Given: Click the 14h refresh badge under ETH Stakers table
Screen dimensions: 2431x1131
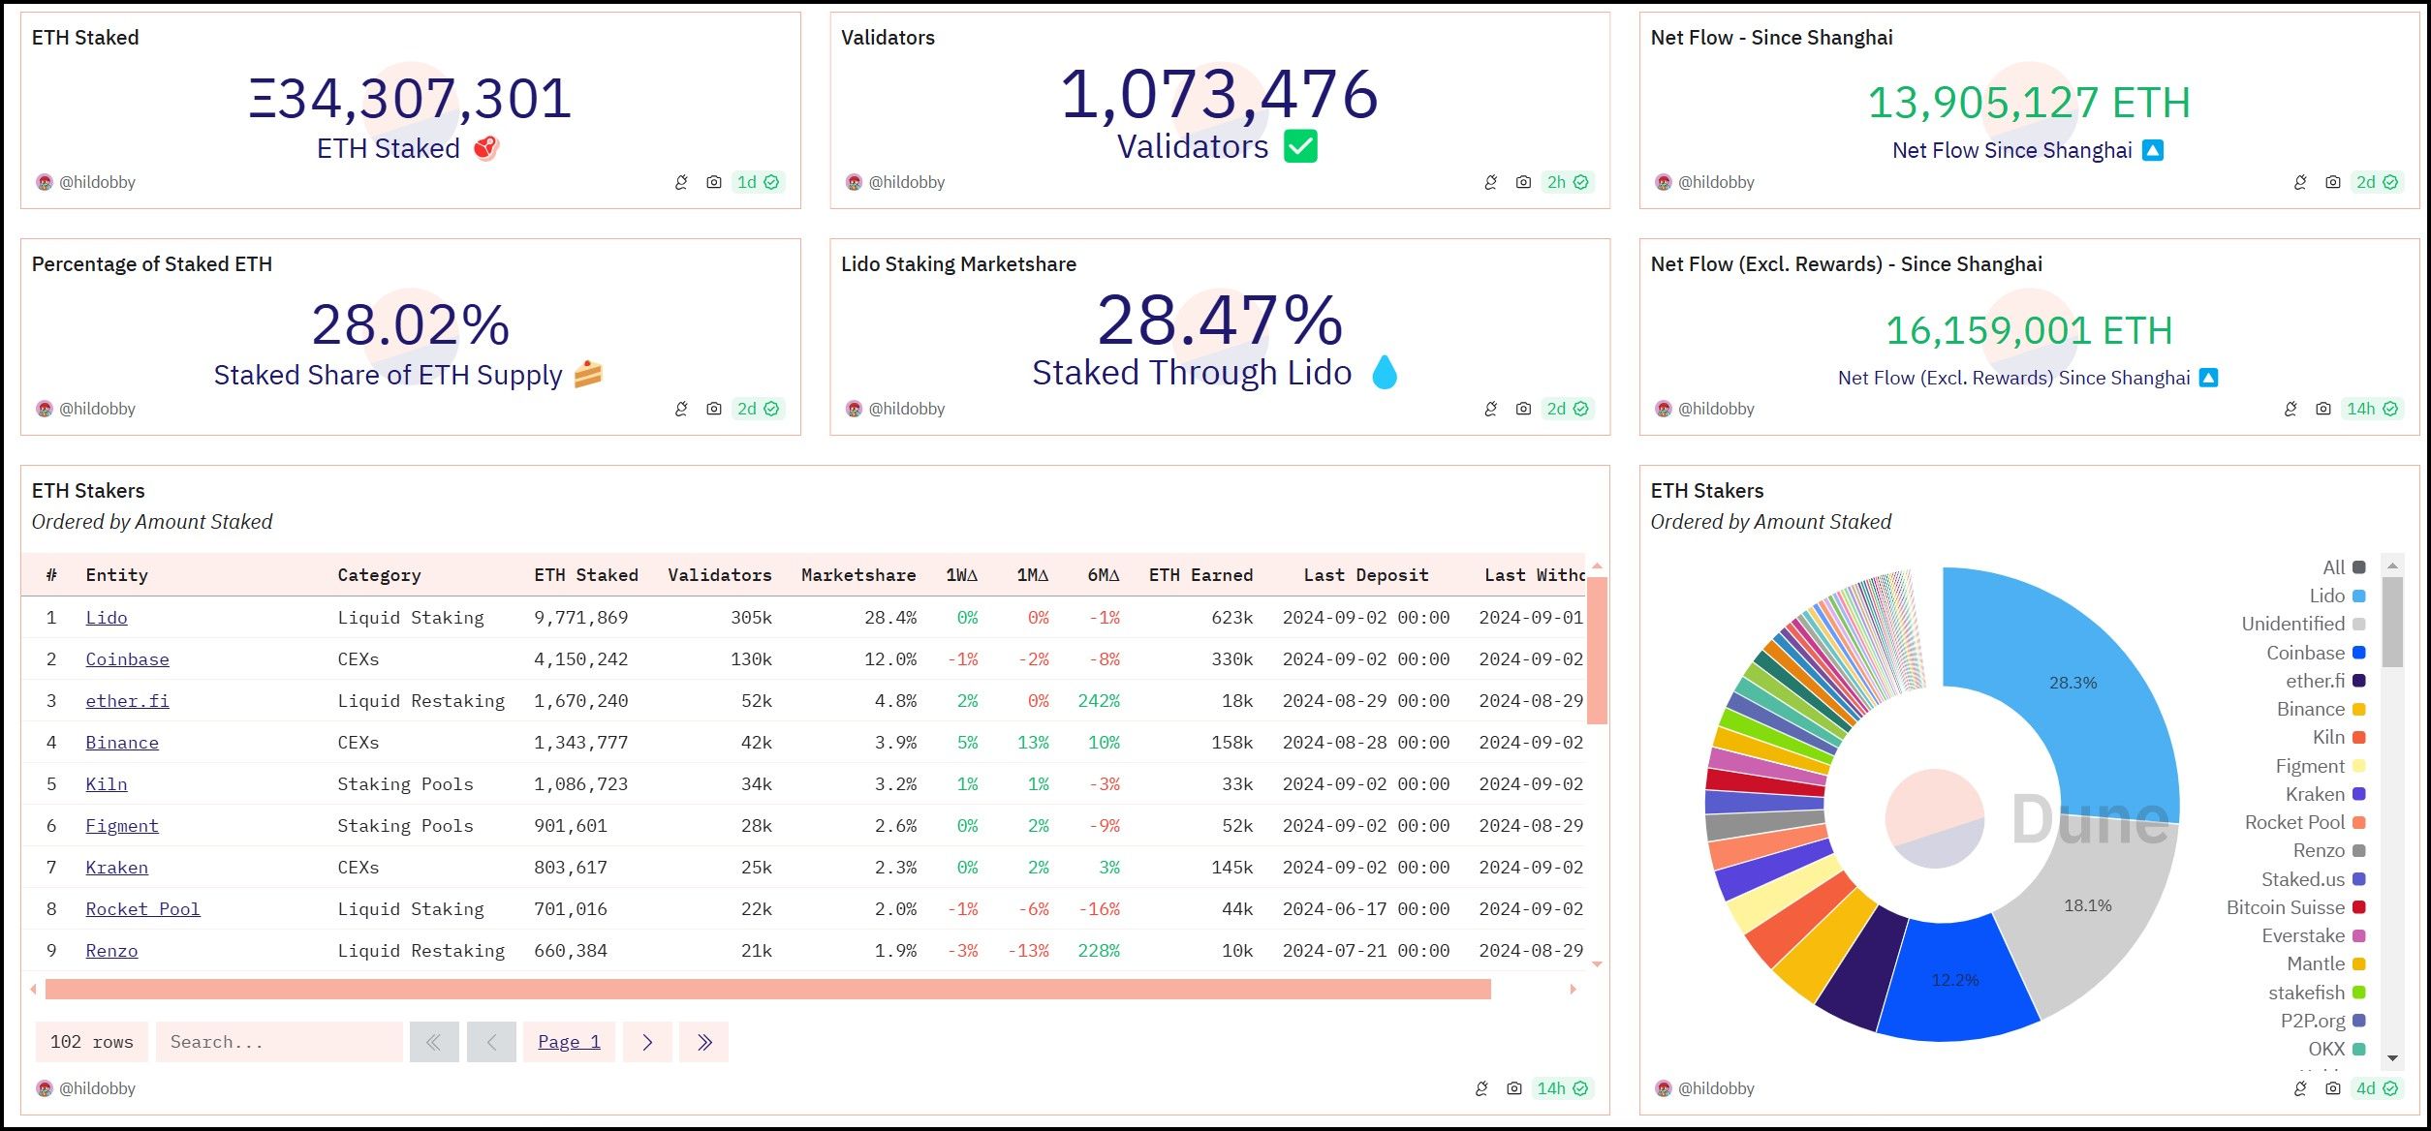Looking at the screenshot, I should (1562, 1088).
